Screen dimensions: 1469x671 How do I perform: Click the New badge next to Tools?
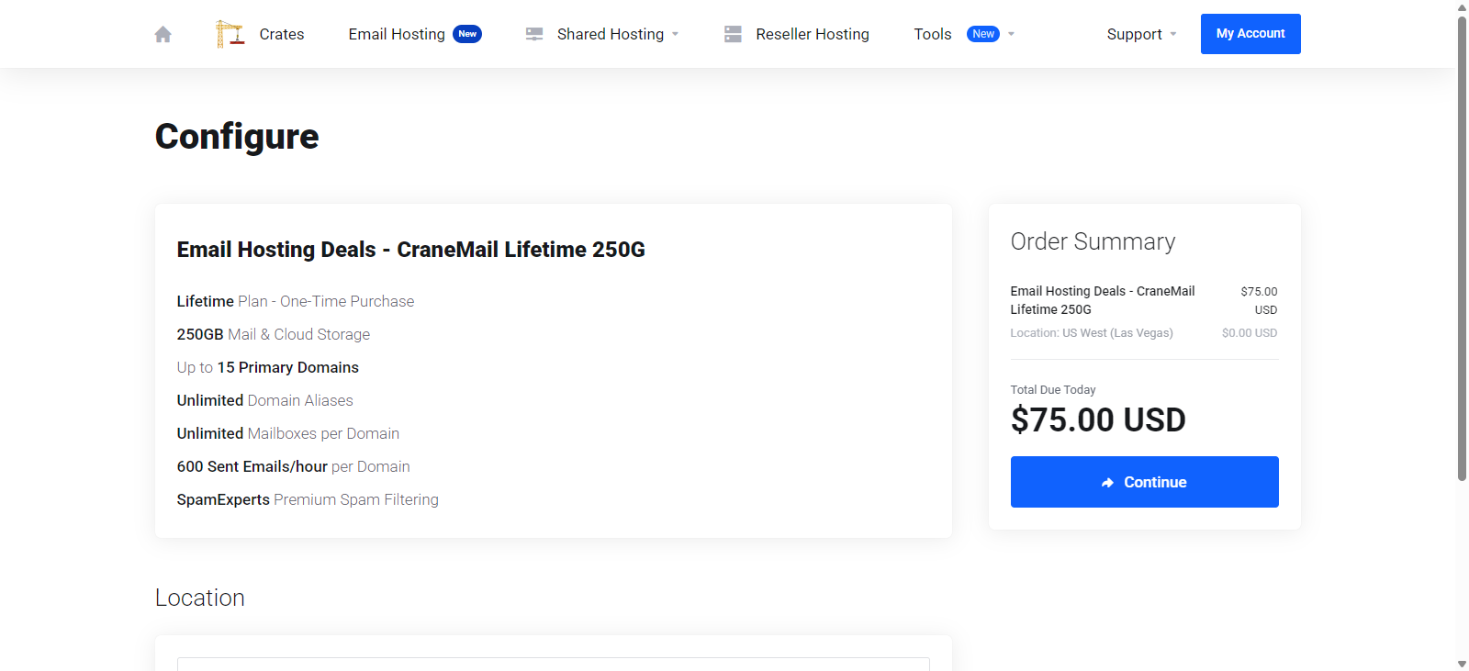(983, 34)
